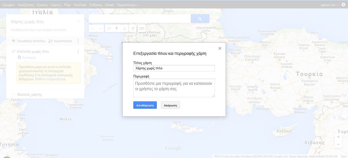Open YouTube in the top bar
Screen dimensions: 348x158
(80, 5)
